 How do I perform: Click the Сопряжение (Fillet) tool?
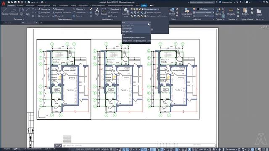(79, 13)
